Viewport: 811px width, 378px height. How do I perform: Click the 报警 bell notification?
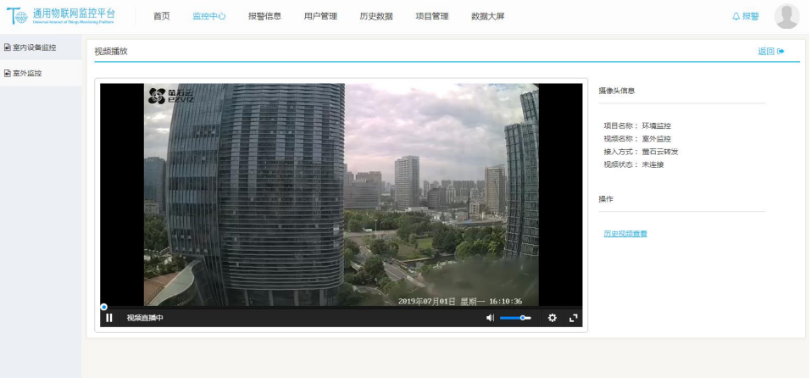(x=745, y=16)
